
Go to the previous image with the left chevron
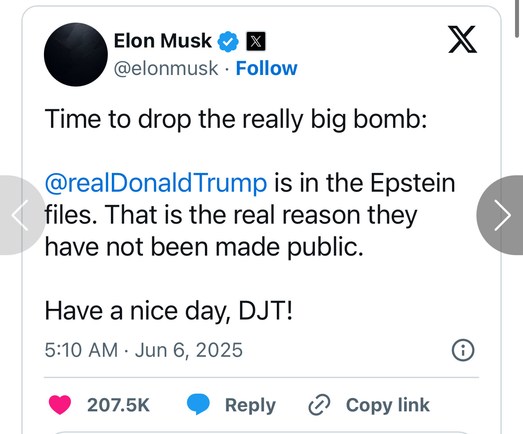[x=20, y=215]
